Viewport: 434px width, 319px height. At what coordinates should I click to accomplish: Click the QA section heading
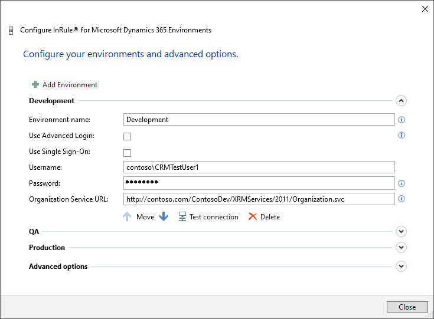[34, 232]
